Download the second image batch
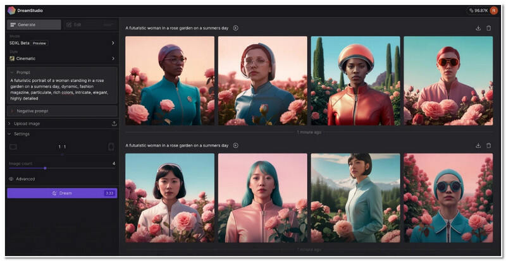Image resolution: width=506 pixels, height=261 pixels. click(478, 145)
